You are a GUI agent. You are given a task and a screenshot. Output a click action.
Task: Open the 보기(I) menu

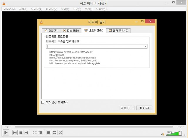click(88, 9)
